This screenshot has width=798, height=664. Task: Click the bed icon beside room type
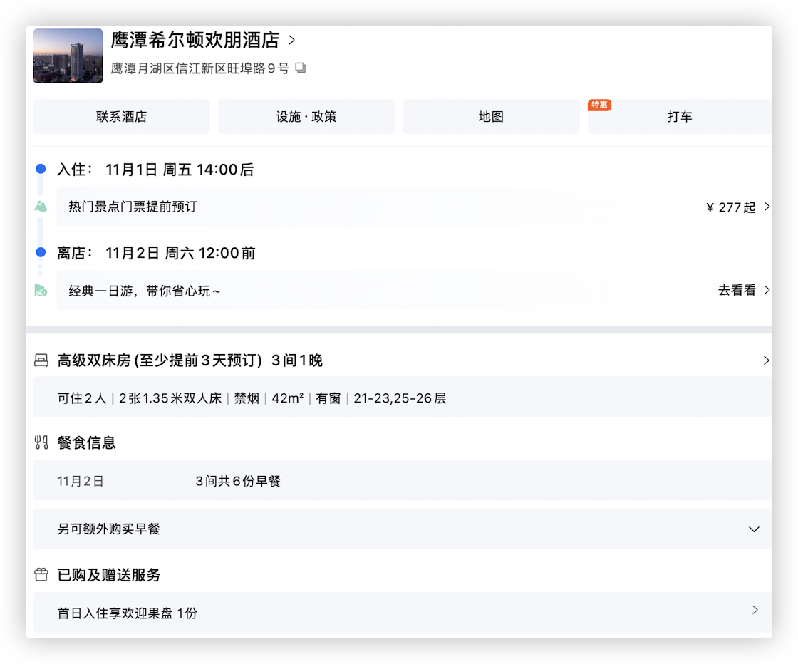click(41, 360)
